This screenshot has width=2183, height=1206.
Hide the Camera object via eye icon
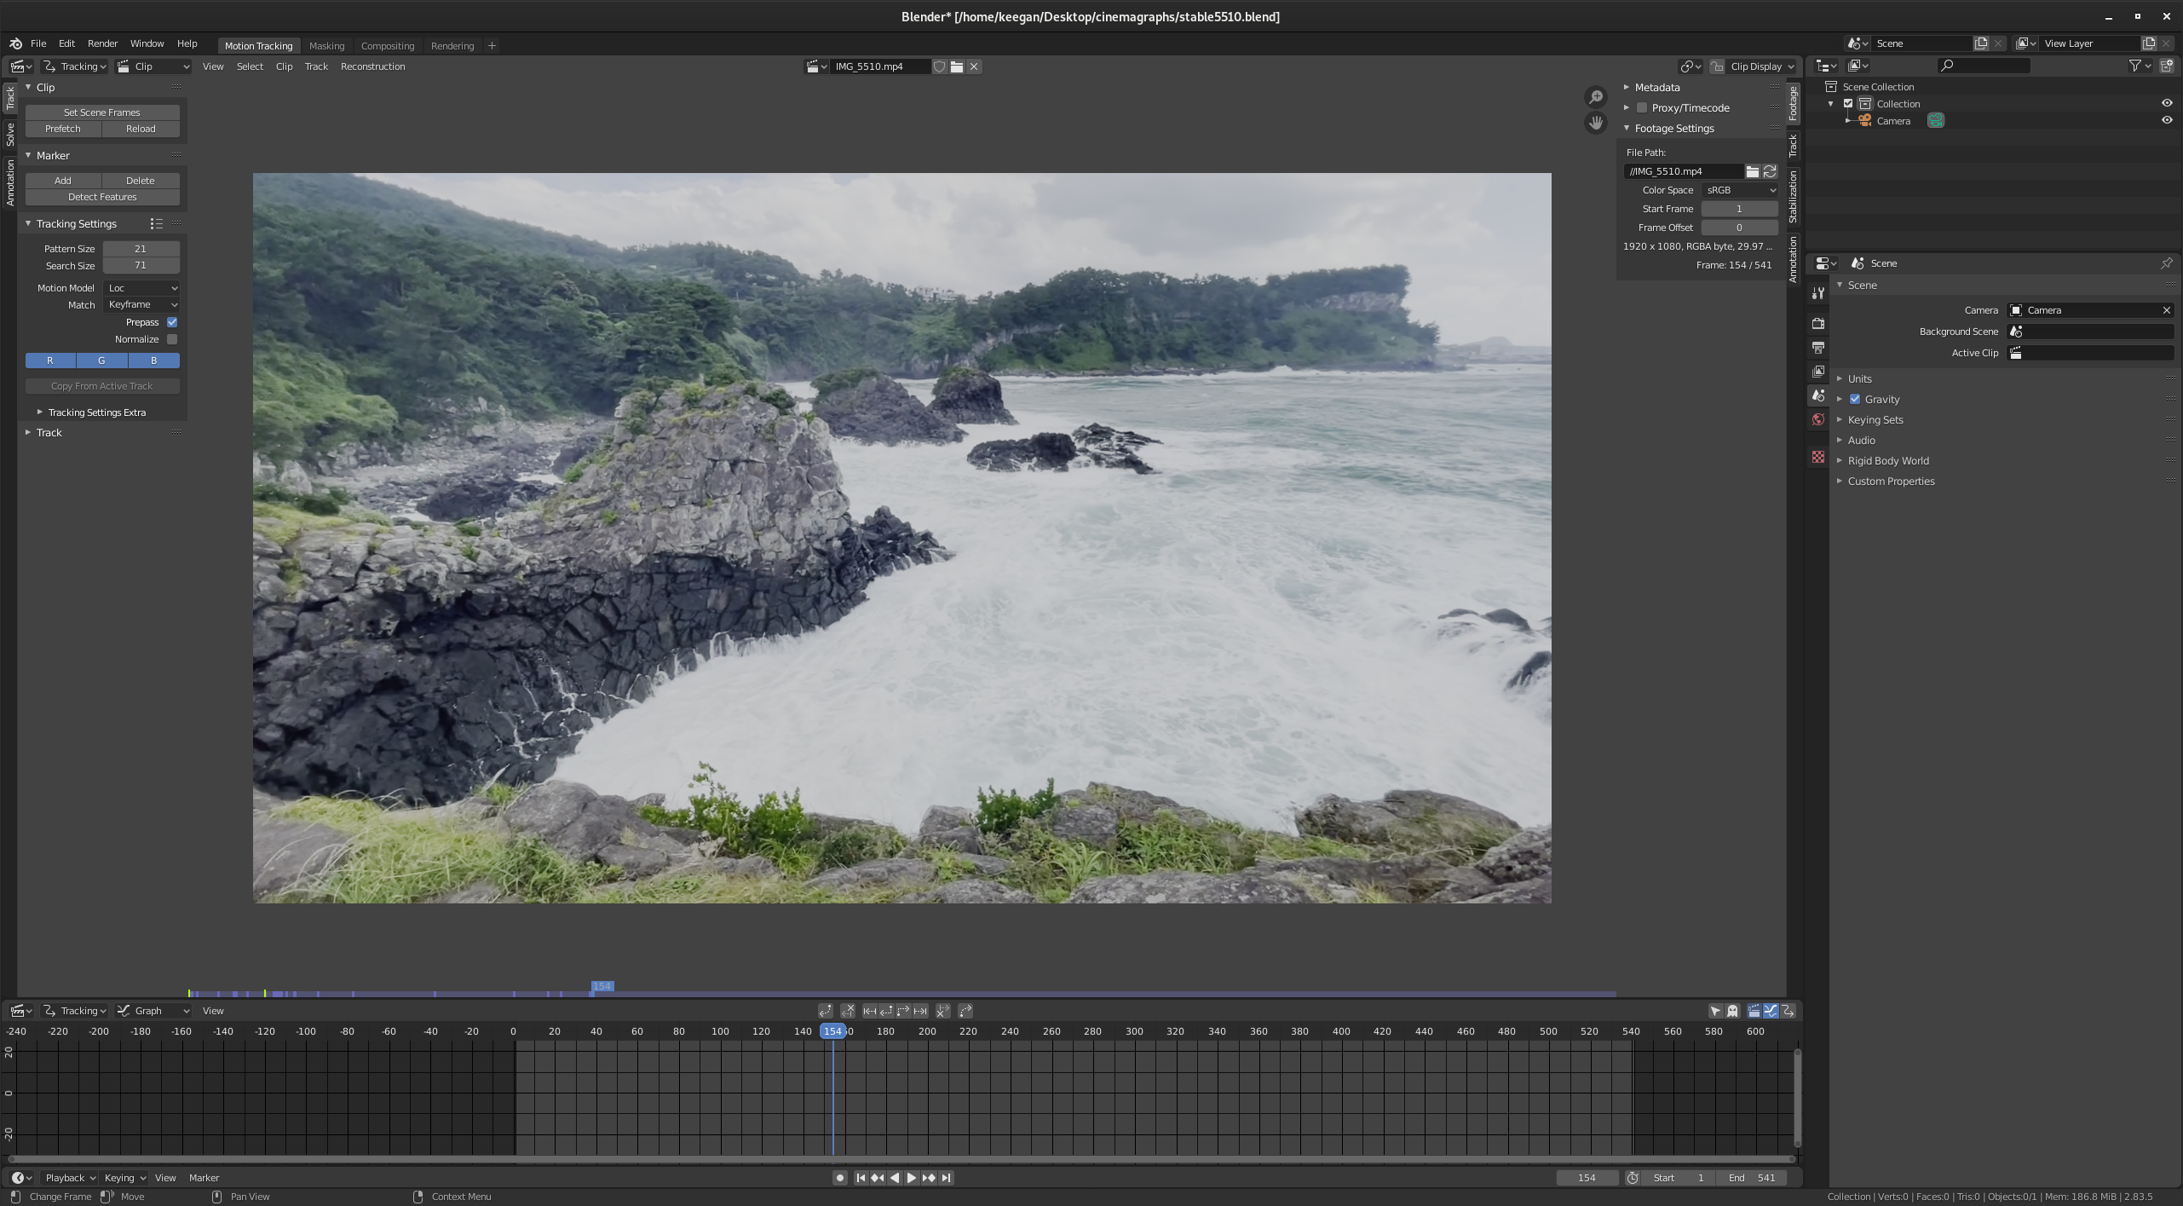(2166, 121)
